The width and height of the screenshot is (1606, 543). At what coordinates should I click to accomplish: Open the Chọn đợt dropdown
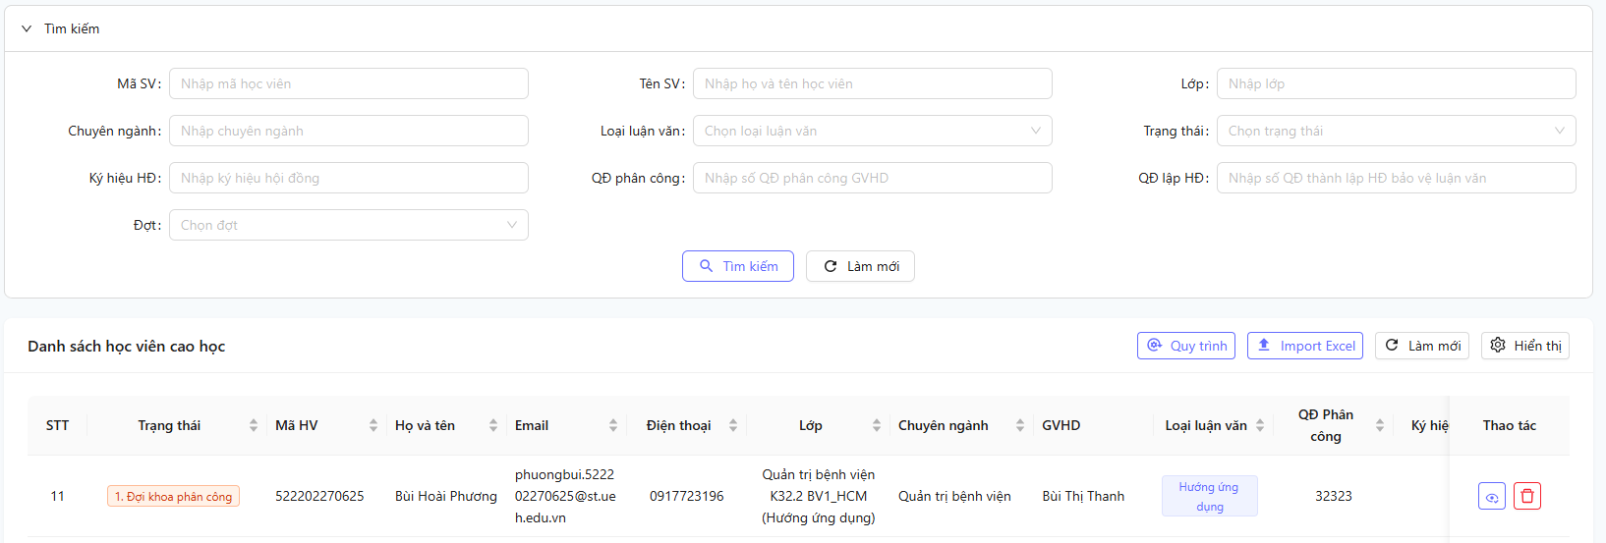click(348, 225)
